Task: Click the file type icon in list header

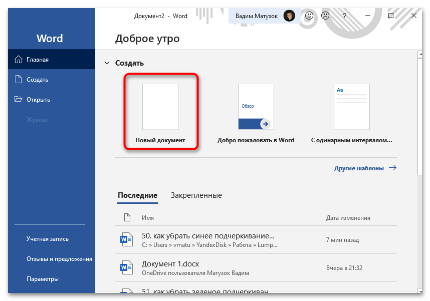Action: tap(127, 217)
